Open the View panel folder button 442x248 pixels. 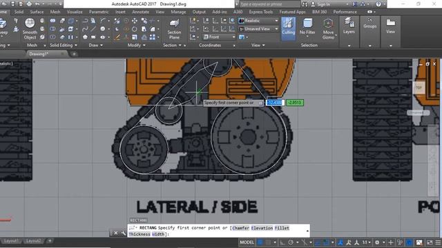[x=390, y=32]
